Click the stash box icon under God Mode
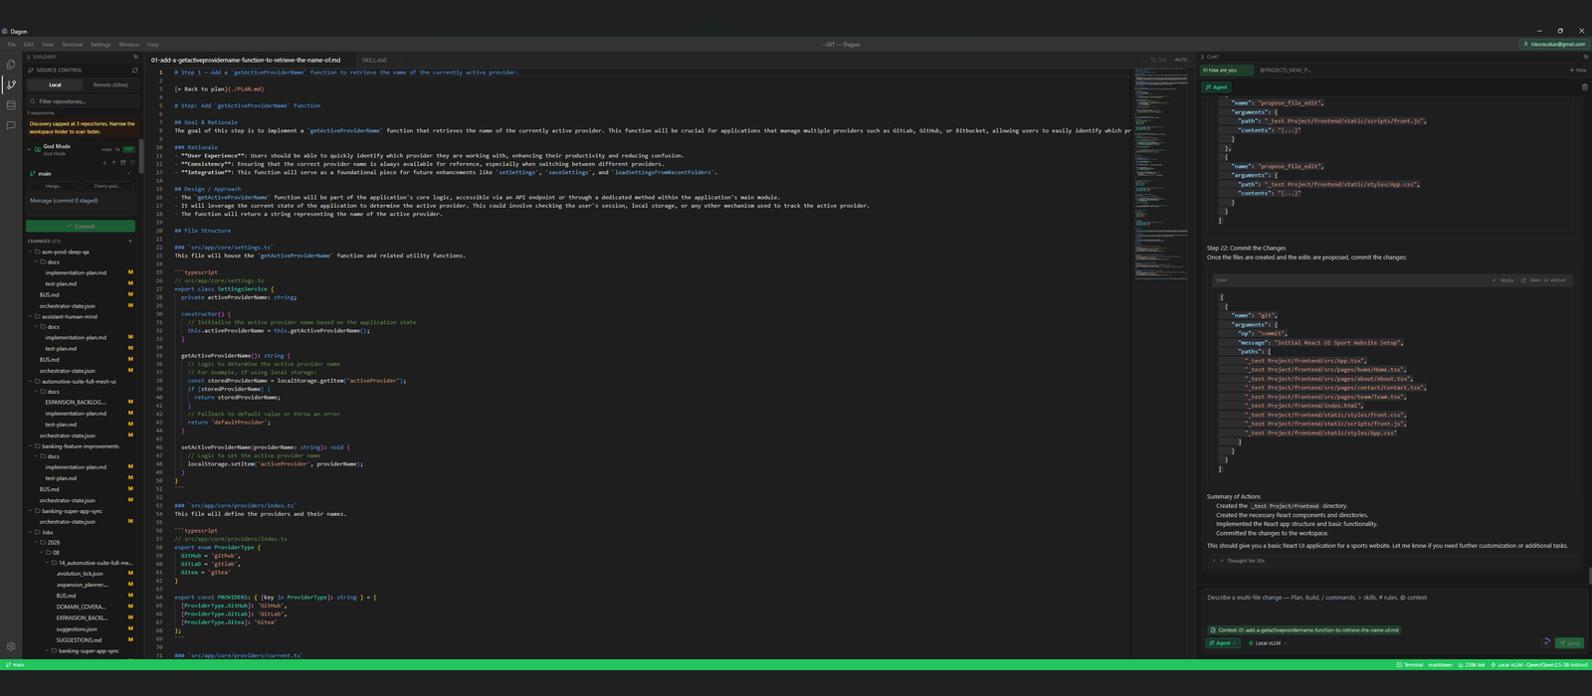Viewport: 1592px width, 696px height. [x=123, y=163]
